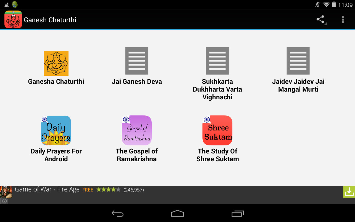Viewport: 355px width, 222px height.
Task: Open the orange Ganesha Chaturthi icon
Action: pos(56,63)
